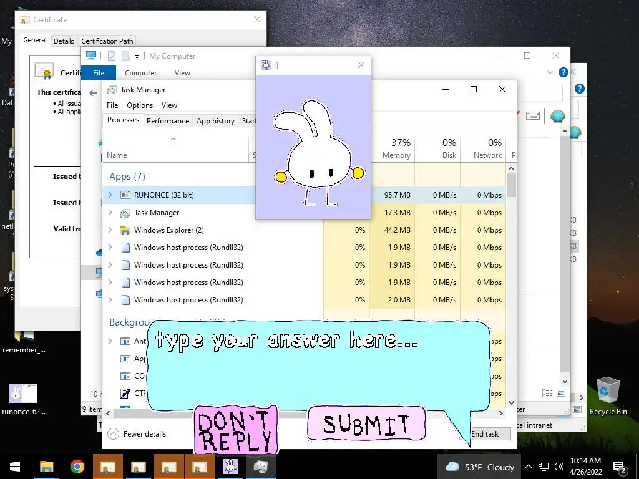The width and height of the screenshot is (639, 479).
Task: Click the bunny app taskbar icon
Action: pyautogui.click(x=230, y=467)
